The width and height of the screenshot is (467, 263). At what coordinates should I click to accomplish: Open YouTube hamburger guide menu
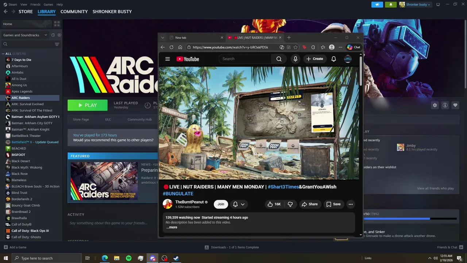click(x=167, y=59)
